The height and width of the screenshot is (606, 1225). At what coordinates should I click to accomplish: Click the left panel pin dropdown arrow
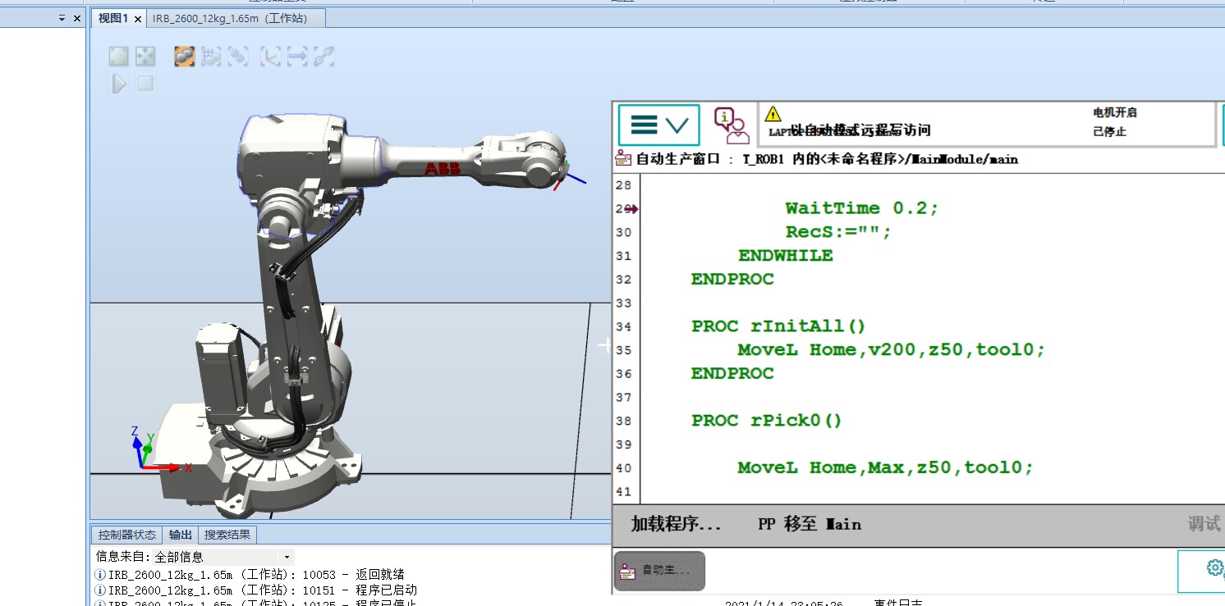pos(62,18)
